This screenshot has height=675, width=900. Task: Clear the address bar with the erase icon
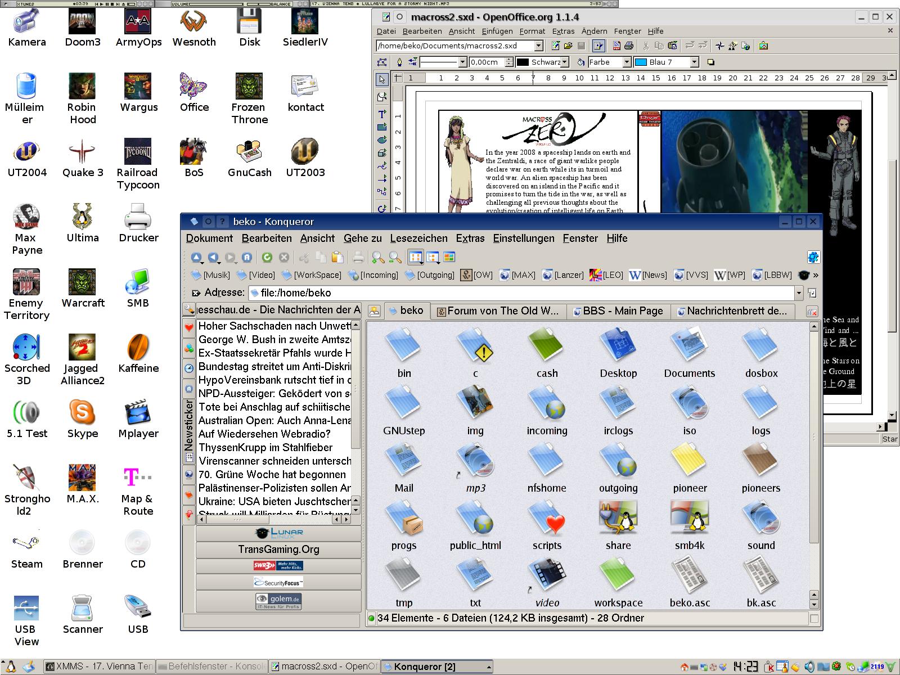[196, 293]
